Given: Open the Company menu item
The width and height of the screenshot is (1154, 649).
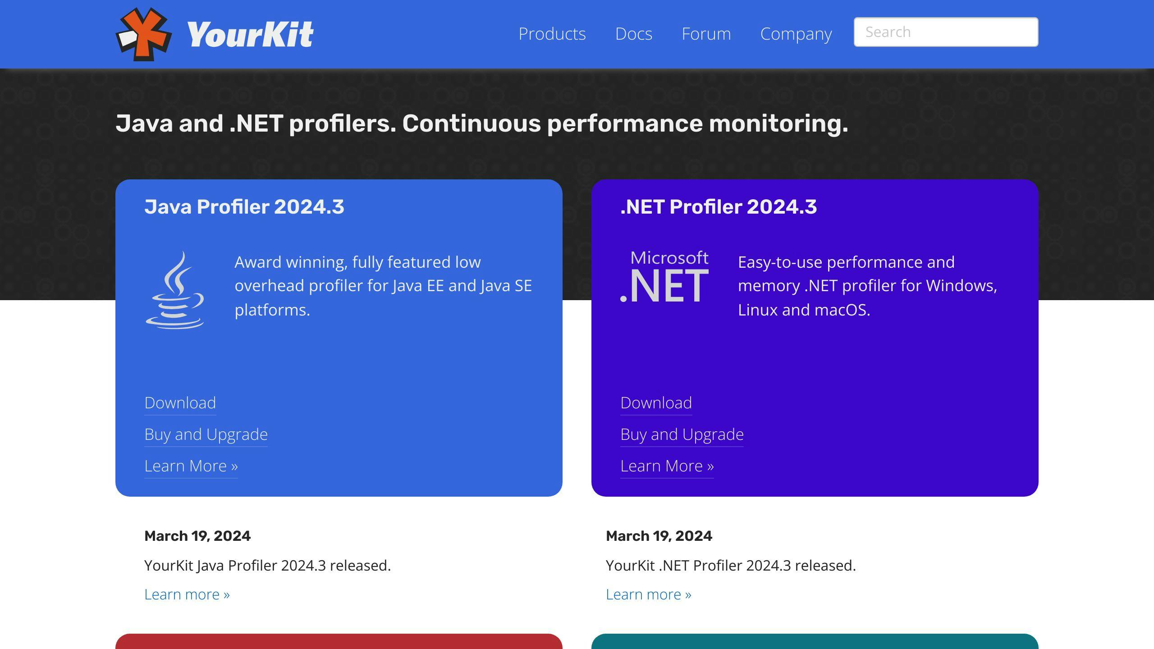Looking at the screenshot, I should (796, 33).
